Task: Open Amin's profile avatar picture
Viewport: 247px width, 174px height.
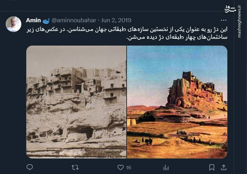Action: pyautogui.click(x=13, y=24)
